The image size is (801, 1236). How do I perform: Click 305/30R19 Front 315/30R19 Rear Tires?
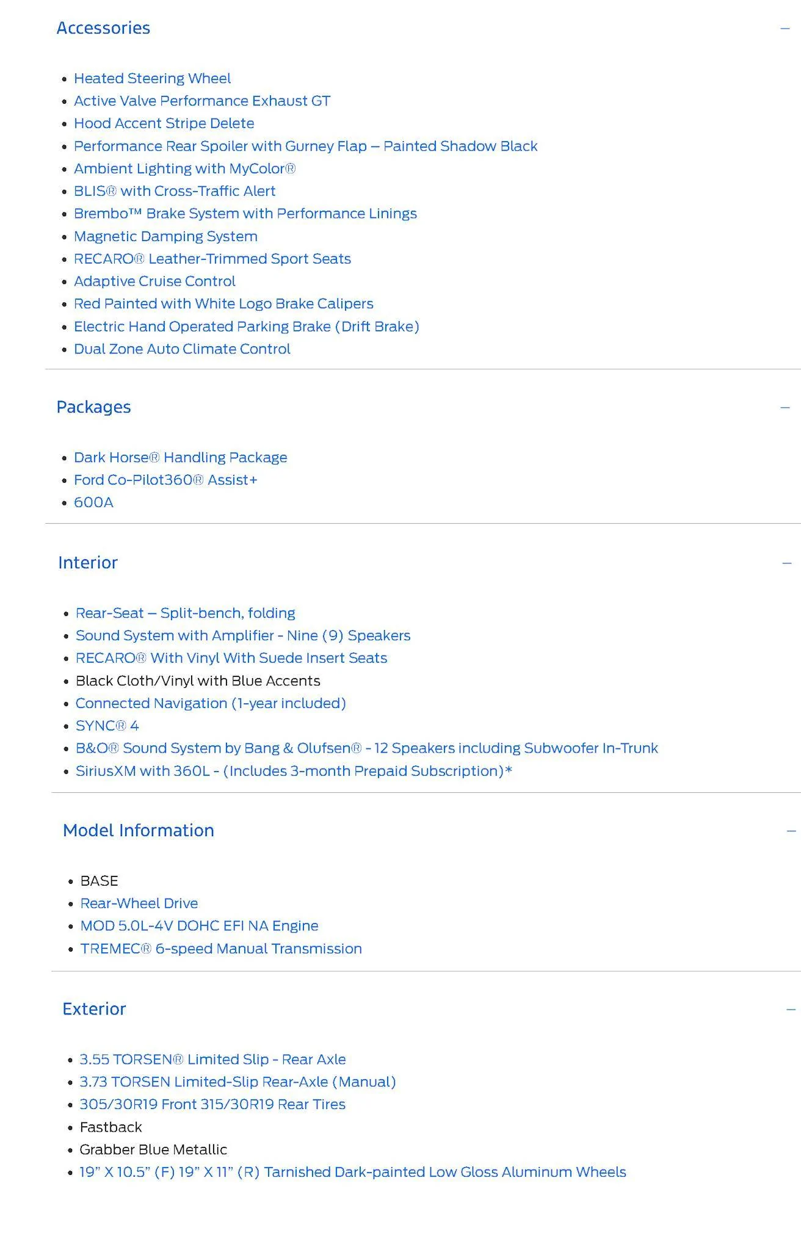click(x=212, y=1104)
